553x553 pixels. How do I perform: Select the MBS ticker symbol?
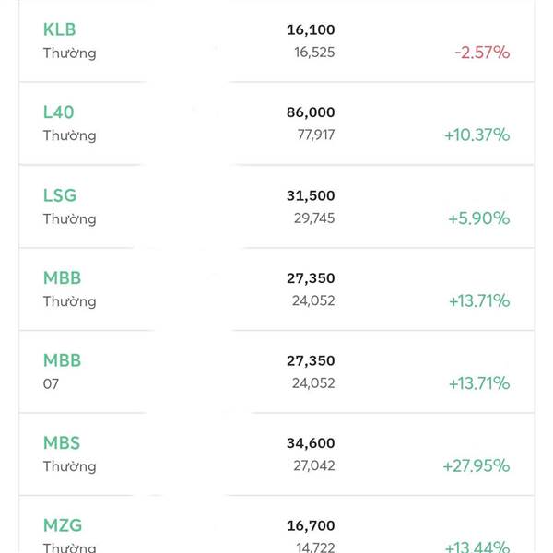[62, 443]
